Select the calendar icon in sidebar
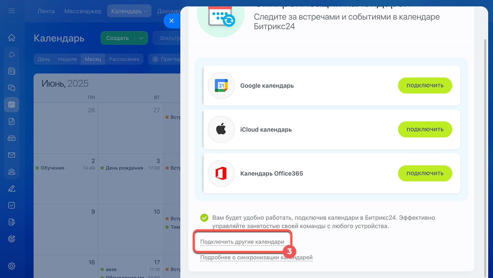This screenshot has height=278, width=493. (12, 105)
